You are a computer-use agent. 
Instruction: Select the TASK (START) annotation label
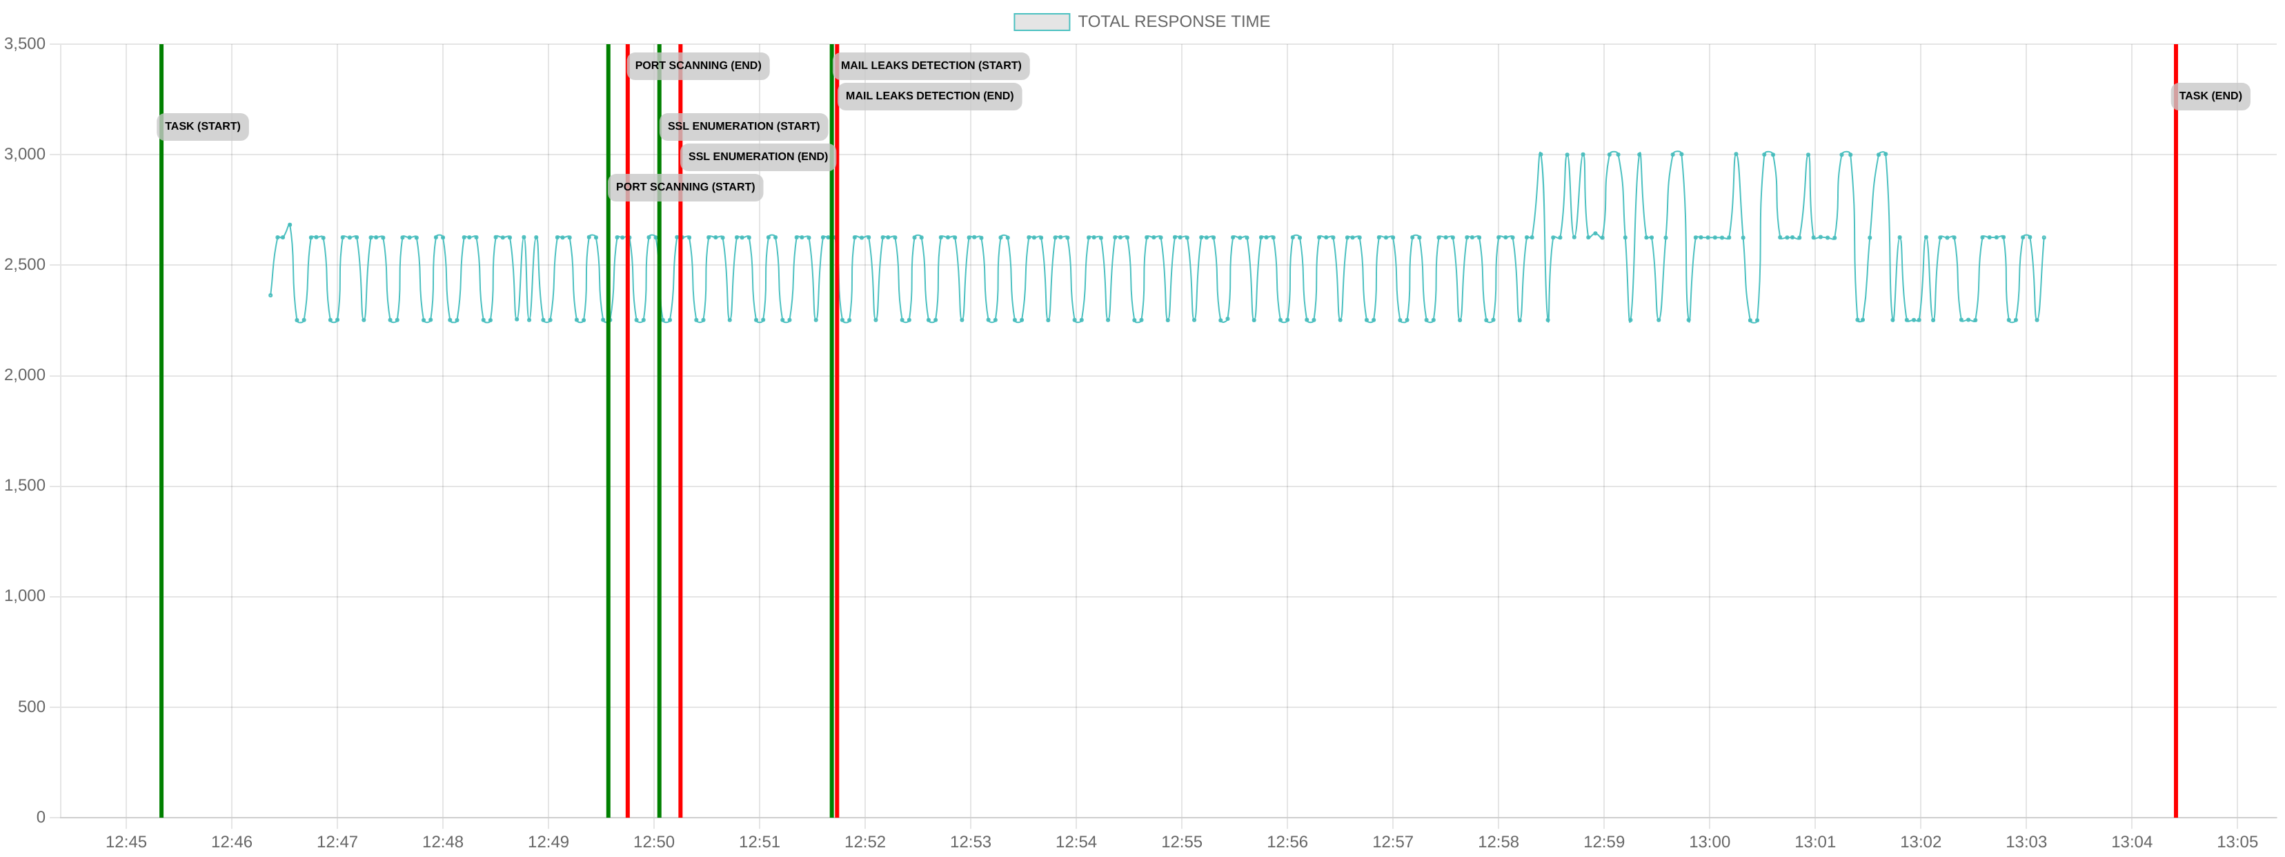click(202, 126)
